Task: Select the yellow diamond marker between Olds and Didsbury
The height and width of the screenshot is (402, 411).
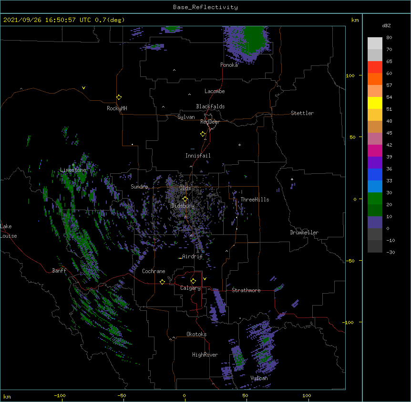Action: (185, 199)
